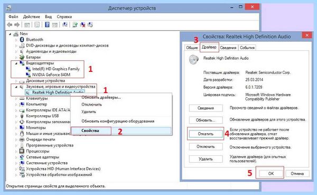Click the Сетевые адаптеры icon
The width and height of the screenshot is (317, 195).
click(x=22, y=157)
